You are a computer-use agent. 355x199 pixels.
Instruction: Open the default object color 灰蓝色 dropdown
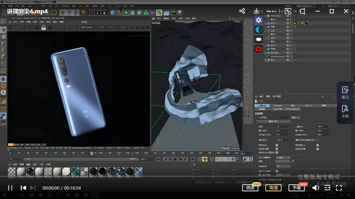[x=283, y=158]
